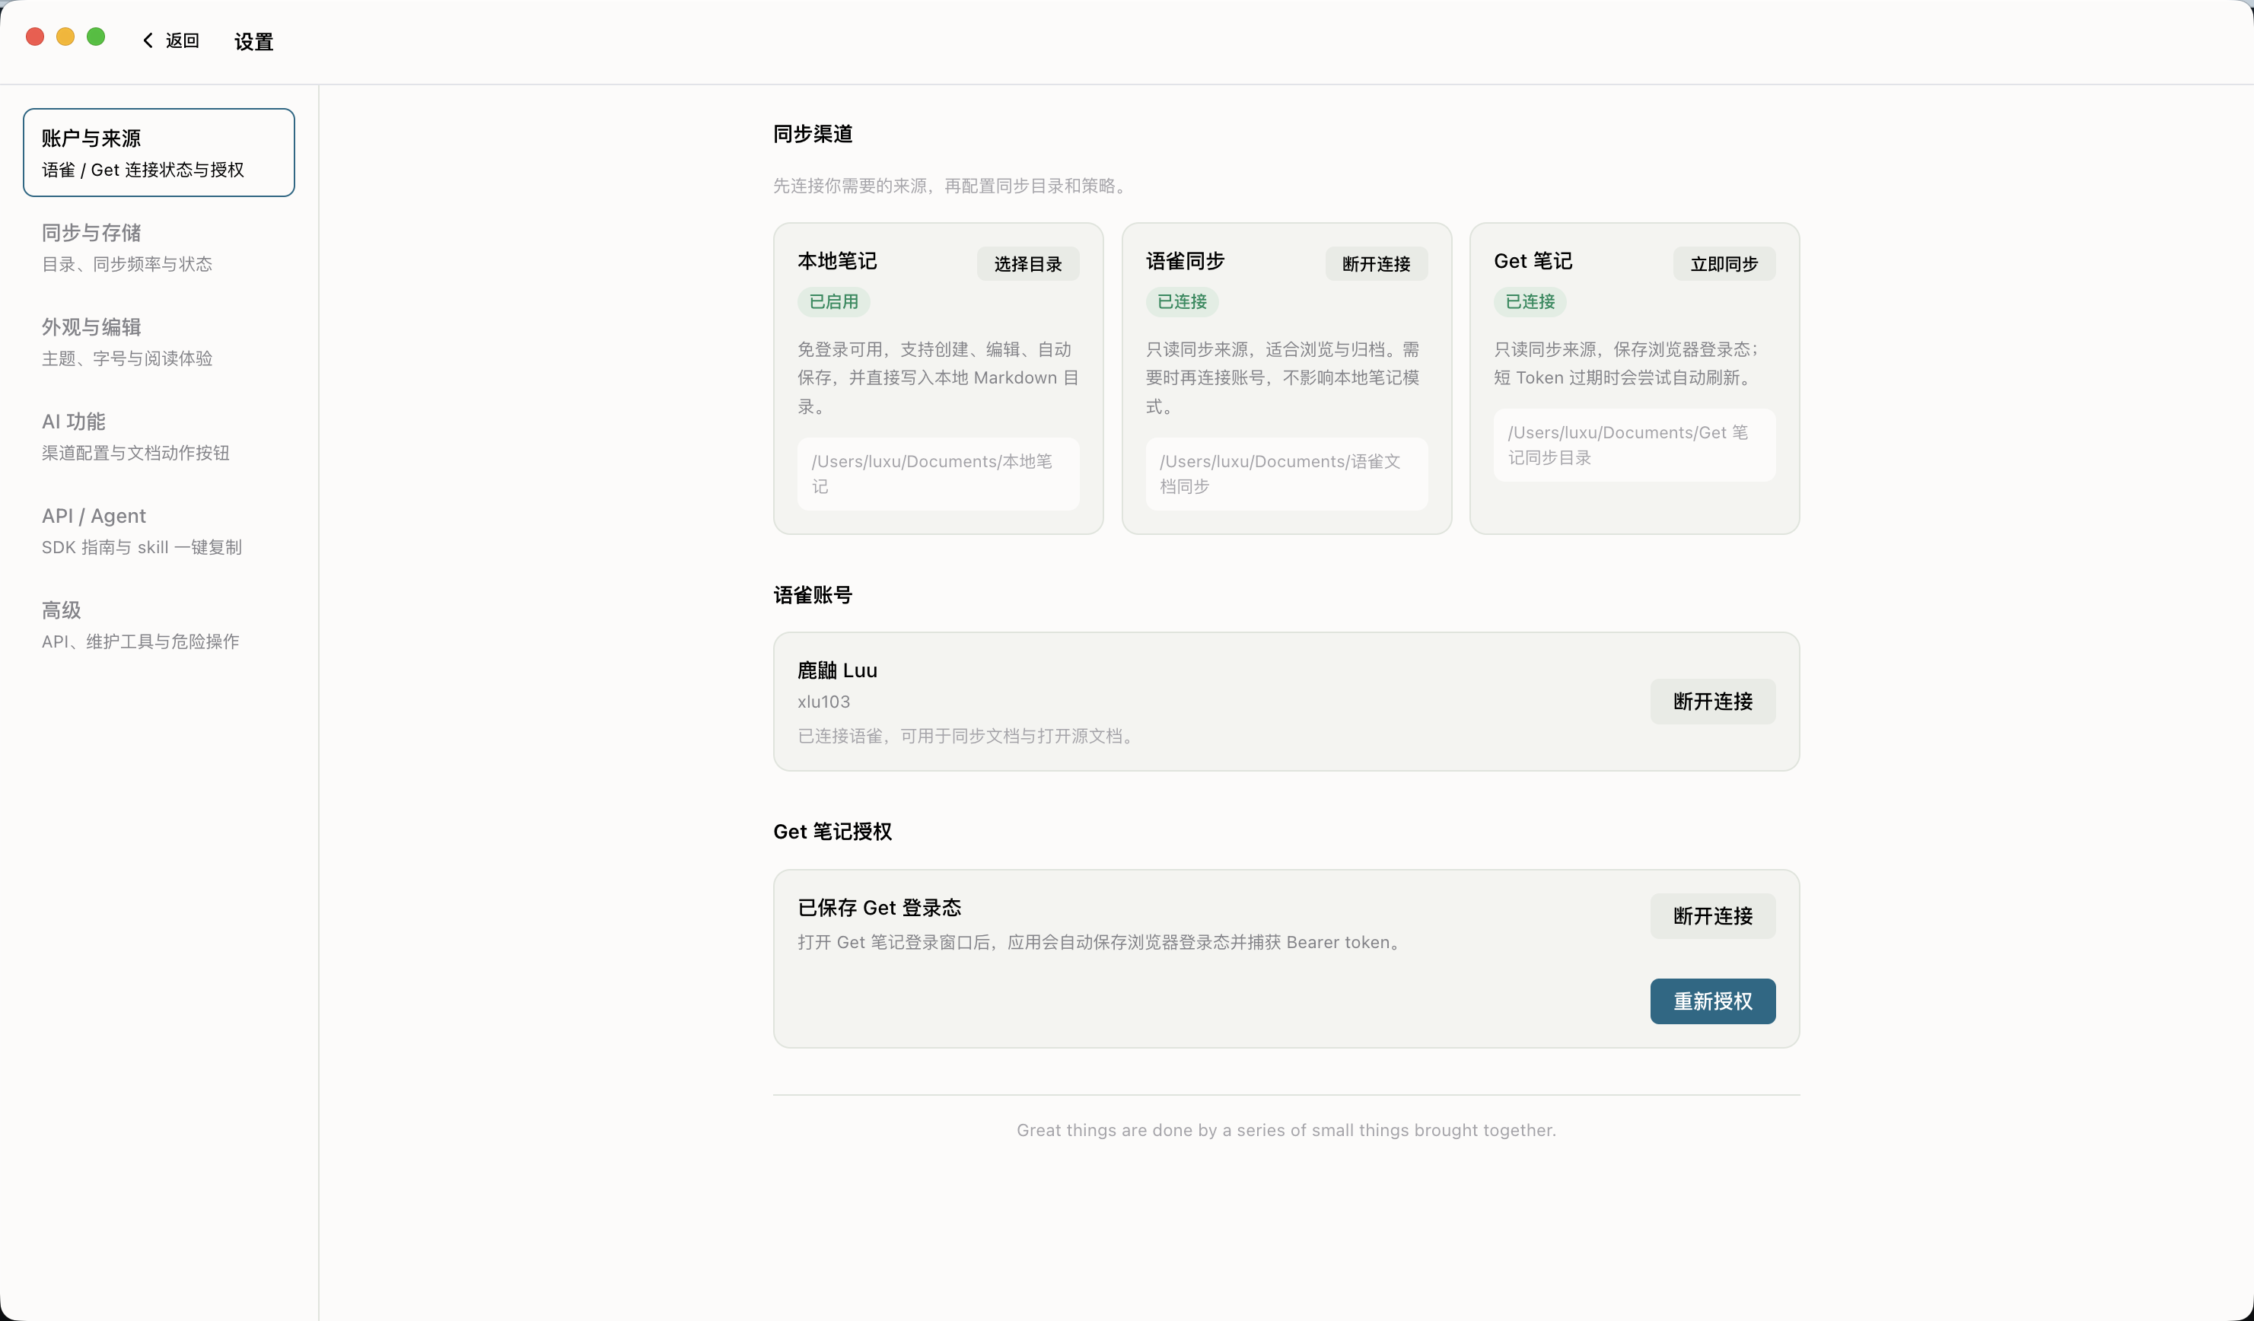2254x1321 pixels.
Task: Click 断开连接 in Get 笔记授权 panel
Action: 1713,916
